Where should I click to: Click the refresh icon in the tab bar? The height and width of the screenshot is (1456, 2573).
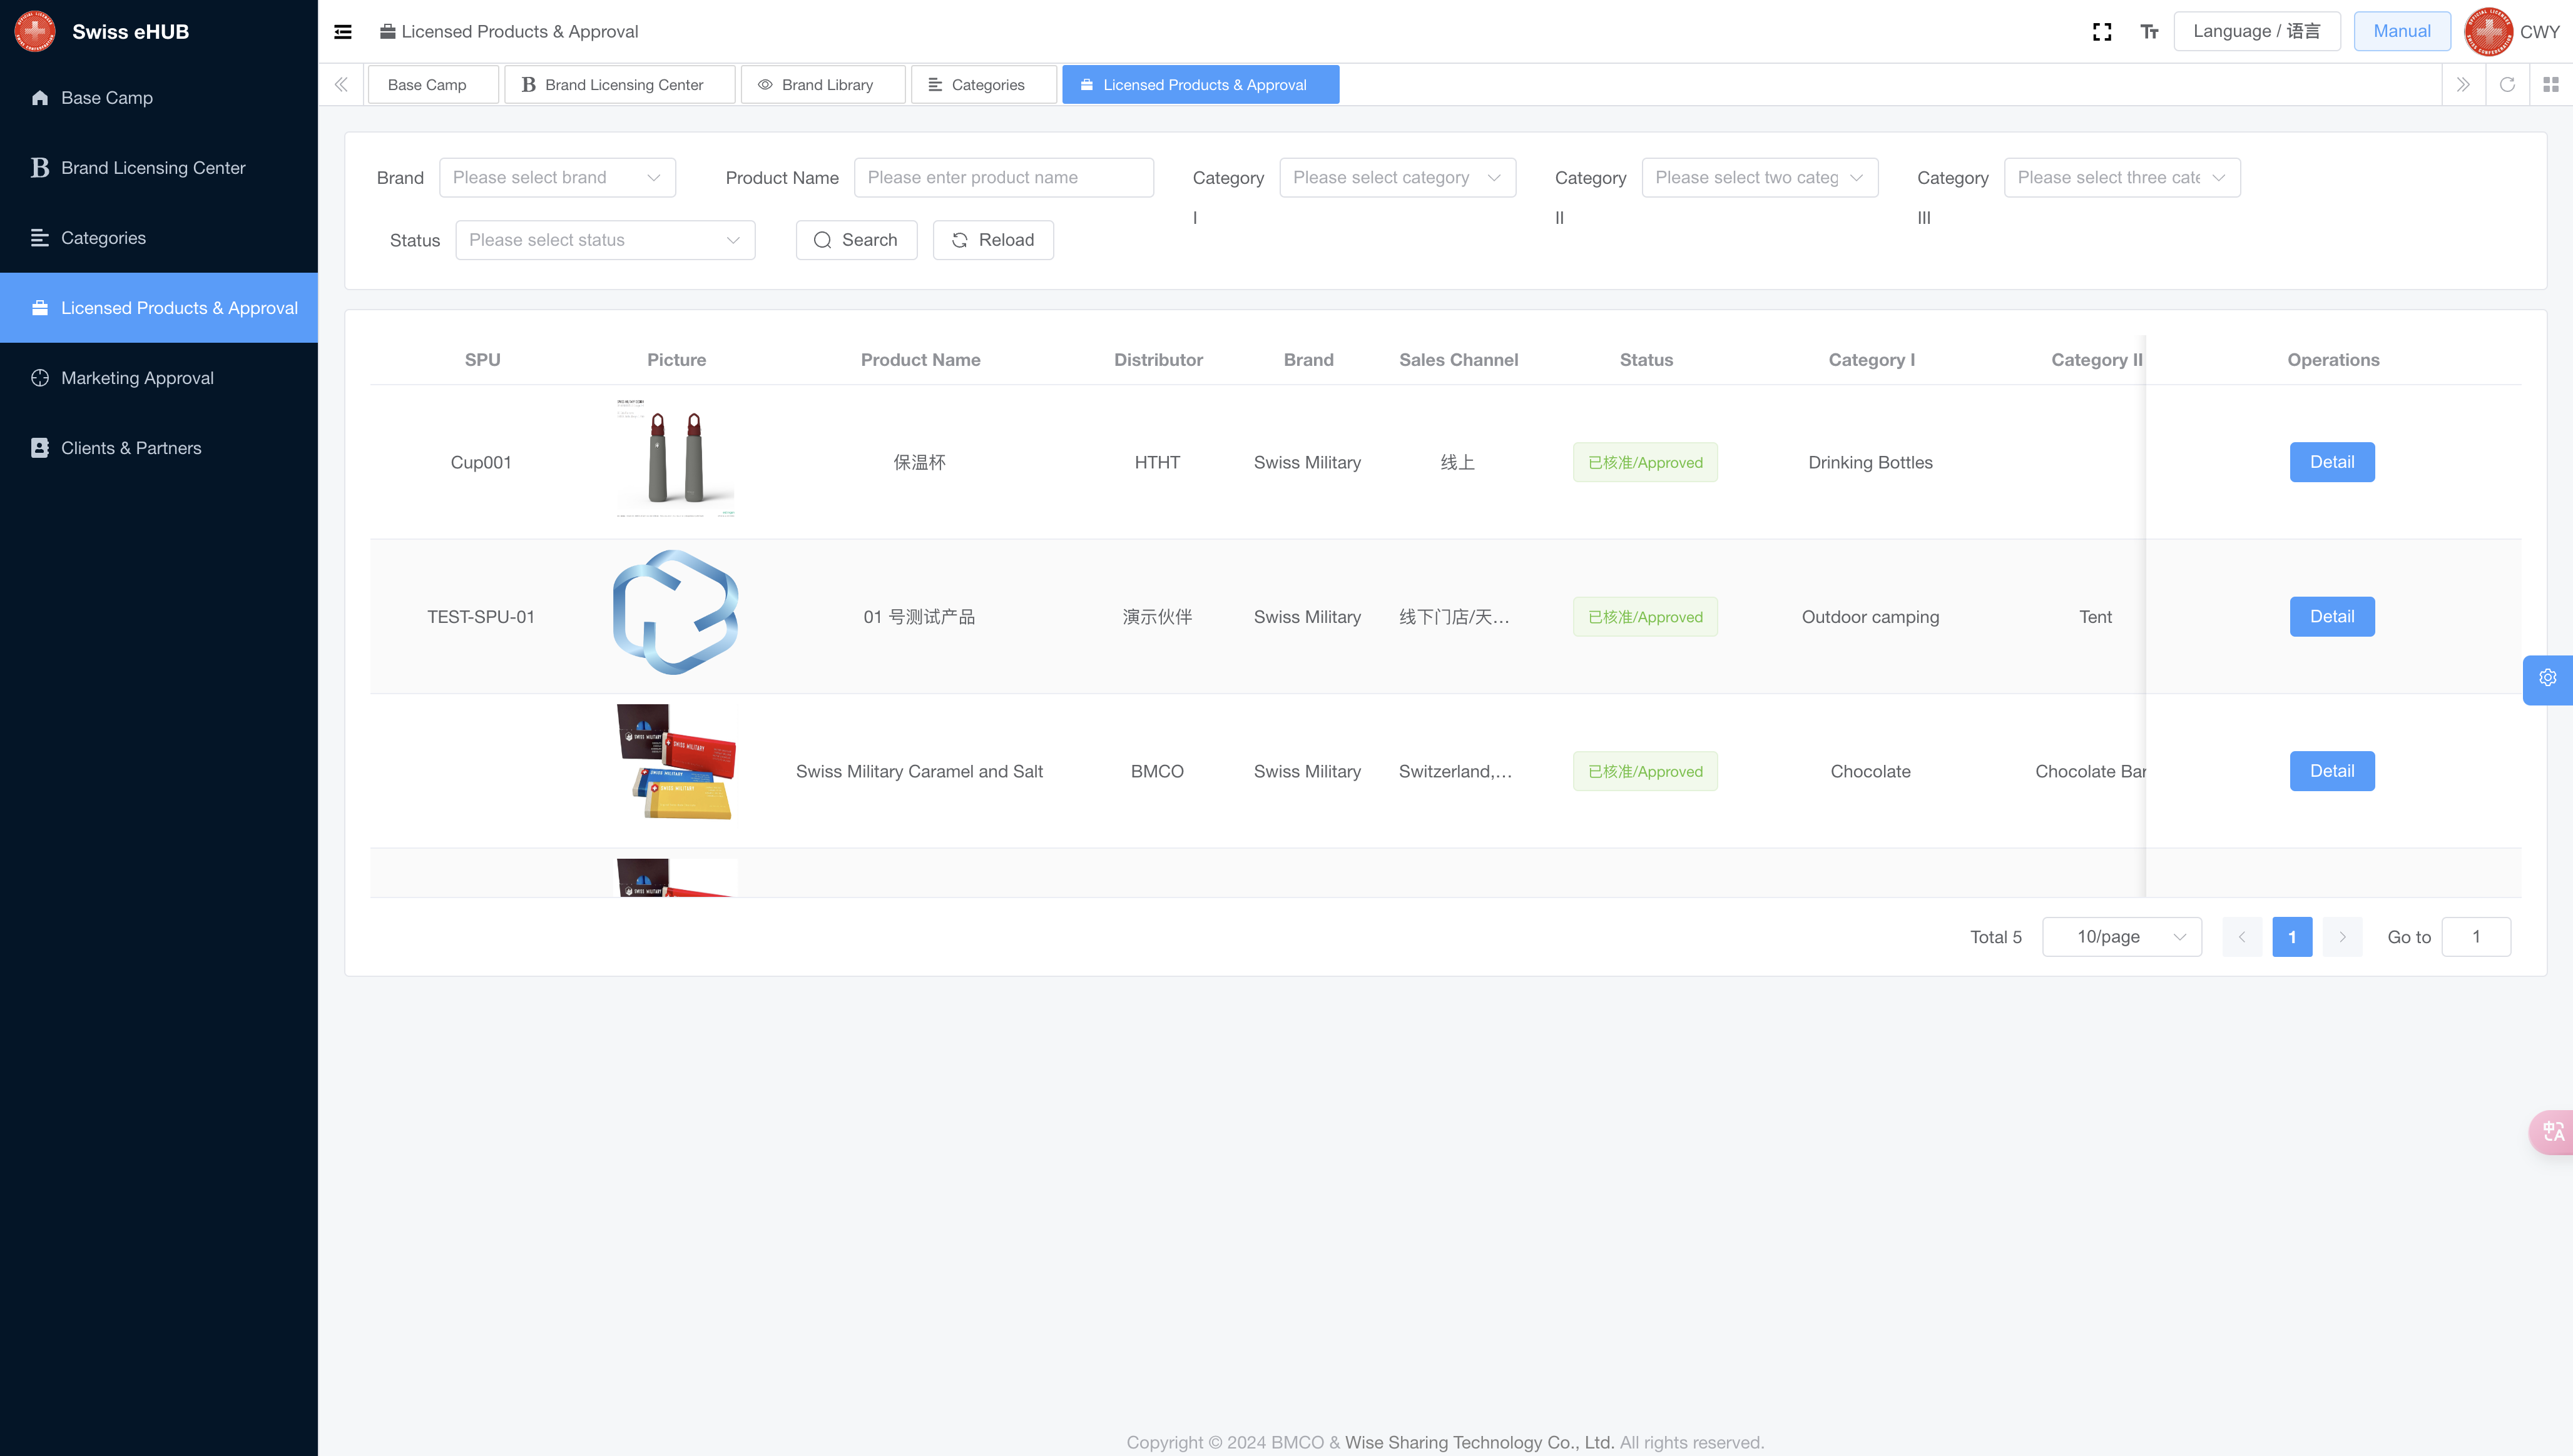tap(2507, 85)
